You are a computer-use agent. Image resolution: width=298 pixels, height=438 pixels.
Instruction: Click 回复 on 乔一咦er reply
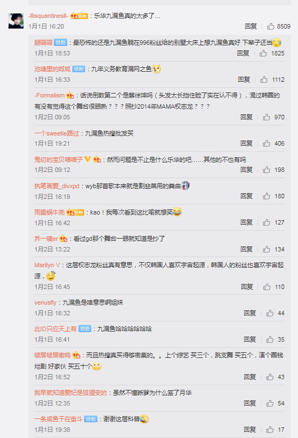246,249
